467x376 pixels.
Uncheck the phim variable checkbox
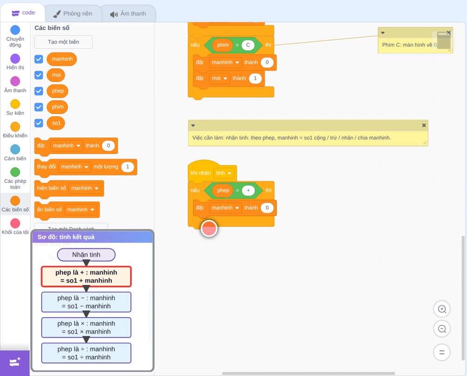[39, 107]
